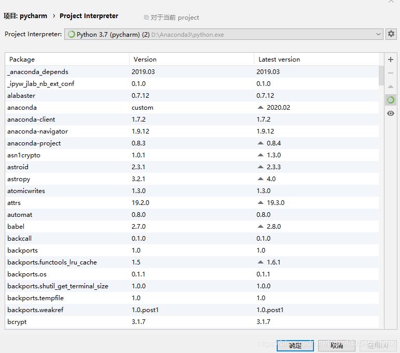Click the package list scrollbar thumb

click(x=381, y=76)
